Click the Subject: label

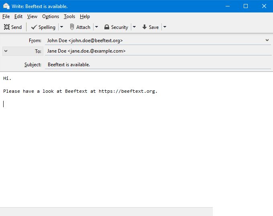tap(33, 65)
